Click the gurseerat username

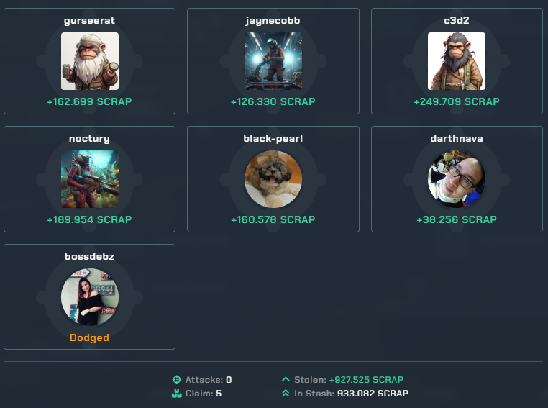click(x=89, y=21)
